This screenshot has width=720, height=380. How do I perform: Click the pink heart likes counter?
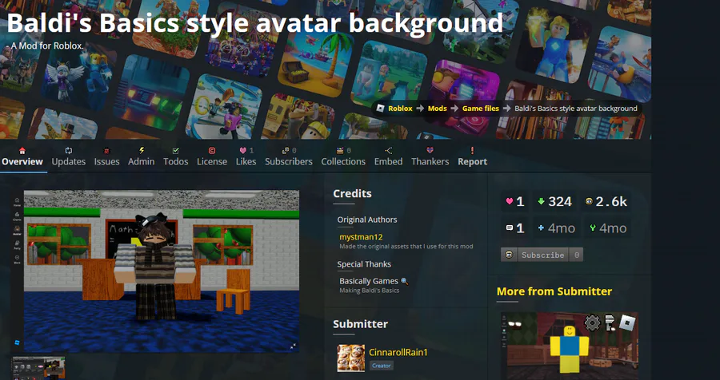[x=514, y=202]
